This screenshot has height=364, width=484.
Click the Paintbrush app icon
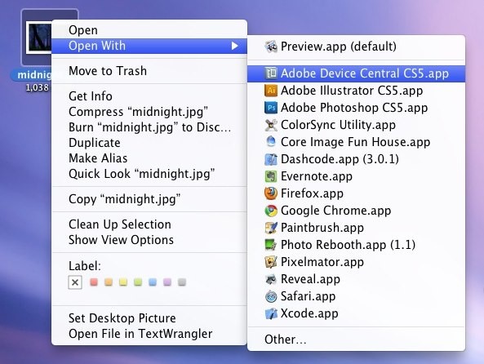point(271,228)
